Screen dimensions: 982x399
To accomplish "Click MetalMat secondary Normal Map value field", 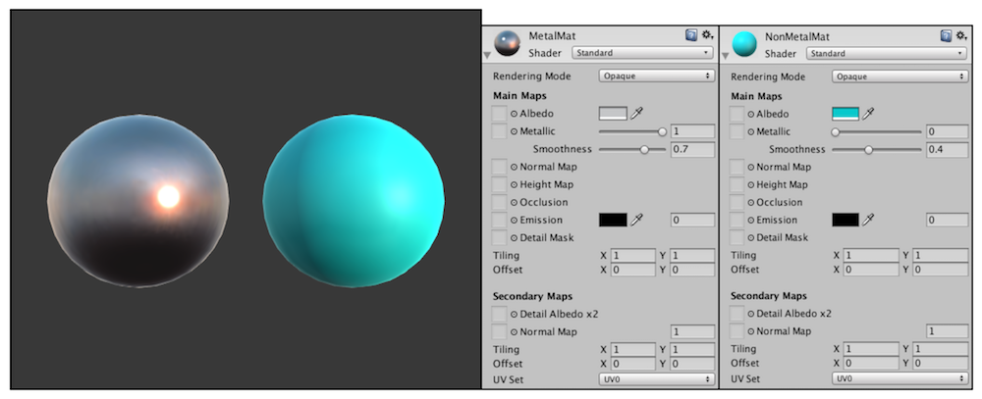I will click(692, 332).
